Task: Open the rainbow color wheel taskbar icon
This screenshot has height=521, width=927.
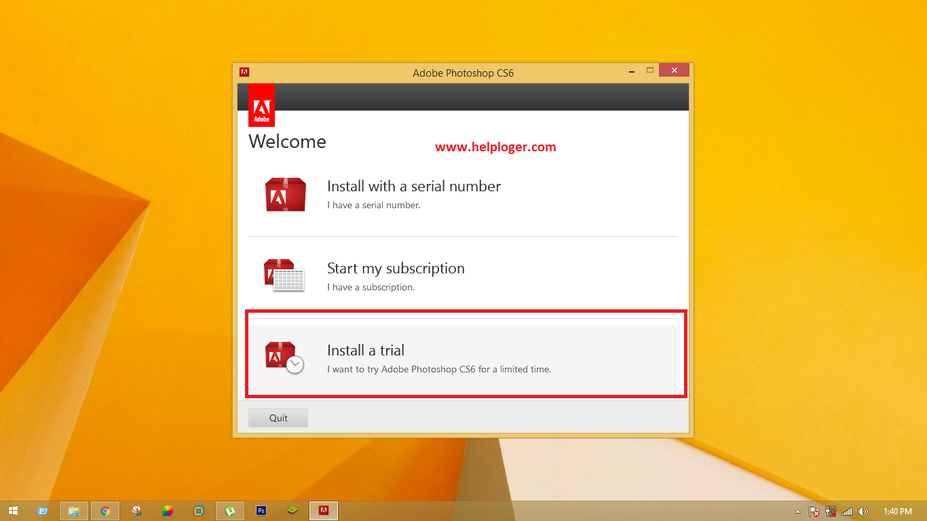Action: click(x=168, y=511)
